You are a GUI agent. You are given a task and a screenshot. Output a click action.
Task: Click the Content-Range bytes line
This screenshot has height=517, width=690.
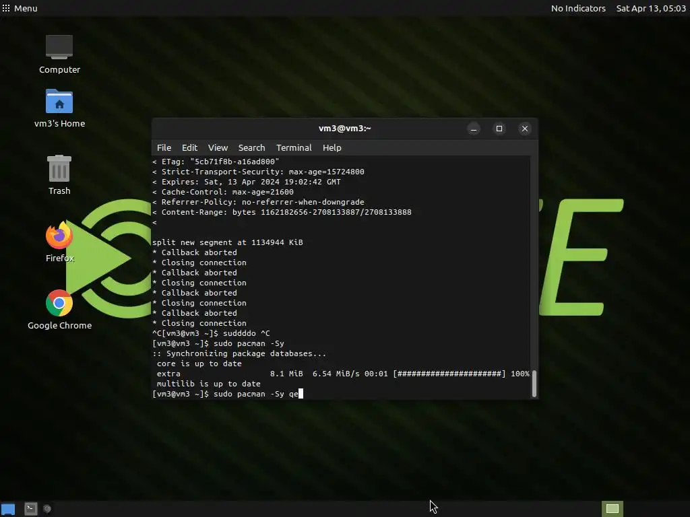coord(282,212)
